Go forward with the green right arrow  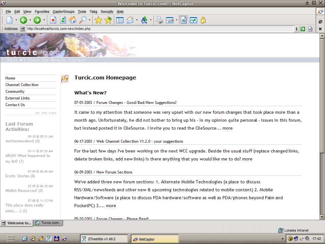tap(37, 20)
